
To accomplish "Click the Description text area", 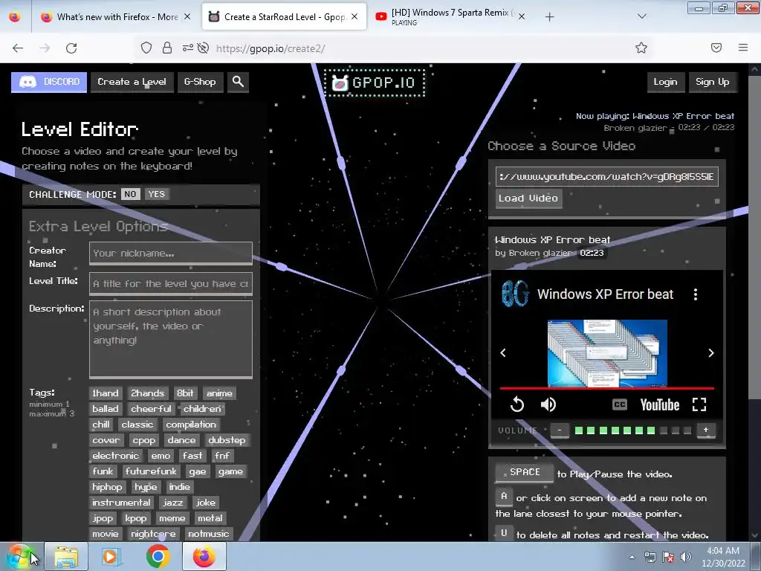I will pos(171,339).
